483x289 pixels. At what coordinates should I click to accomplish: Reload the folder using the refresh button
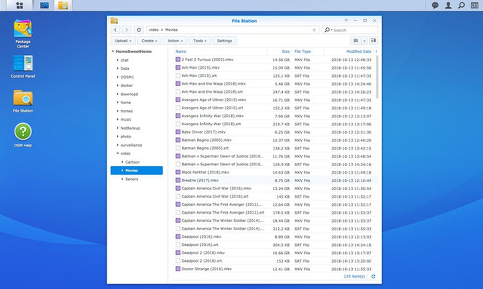click(x=139, y=30)
